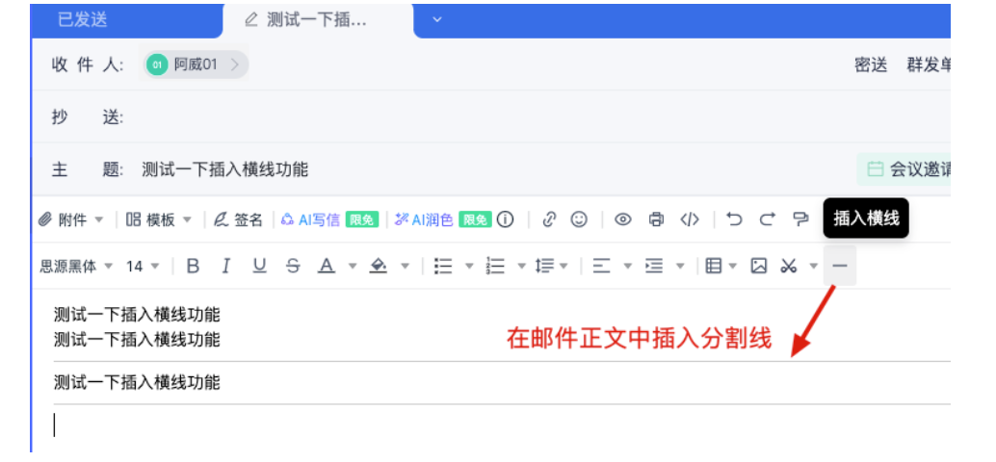This screenshot has height=462, width=996.
Task: Open the line spacing menu
Action: point(551,266)
